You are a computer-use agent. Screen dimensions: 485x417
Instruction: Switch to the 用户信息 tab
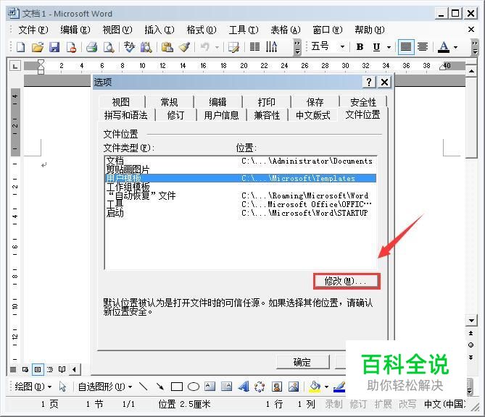[221, 115]
